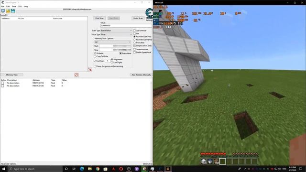
Task: Open the purple round taskbar app
Action: pyautogui.click(x=137, y=169)
